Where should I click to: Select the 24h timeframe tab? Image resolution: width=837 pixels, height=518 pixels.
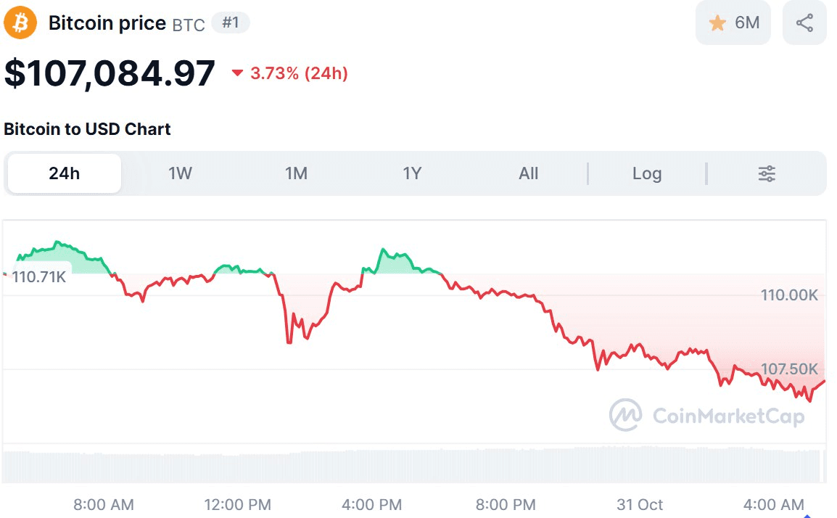65,173
